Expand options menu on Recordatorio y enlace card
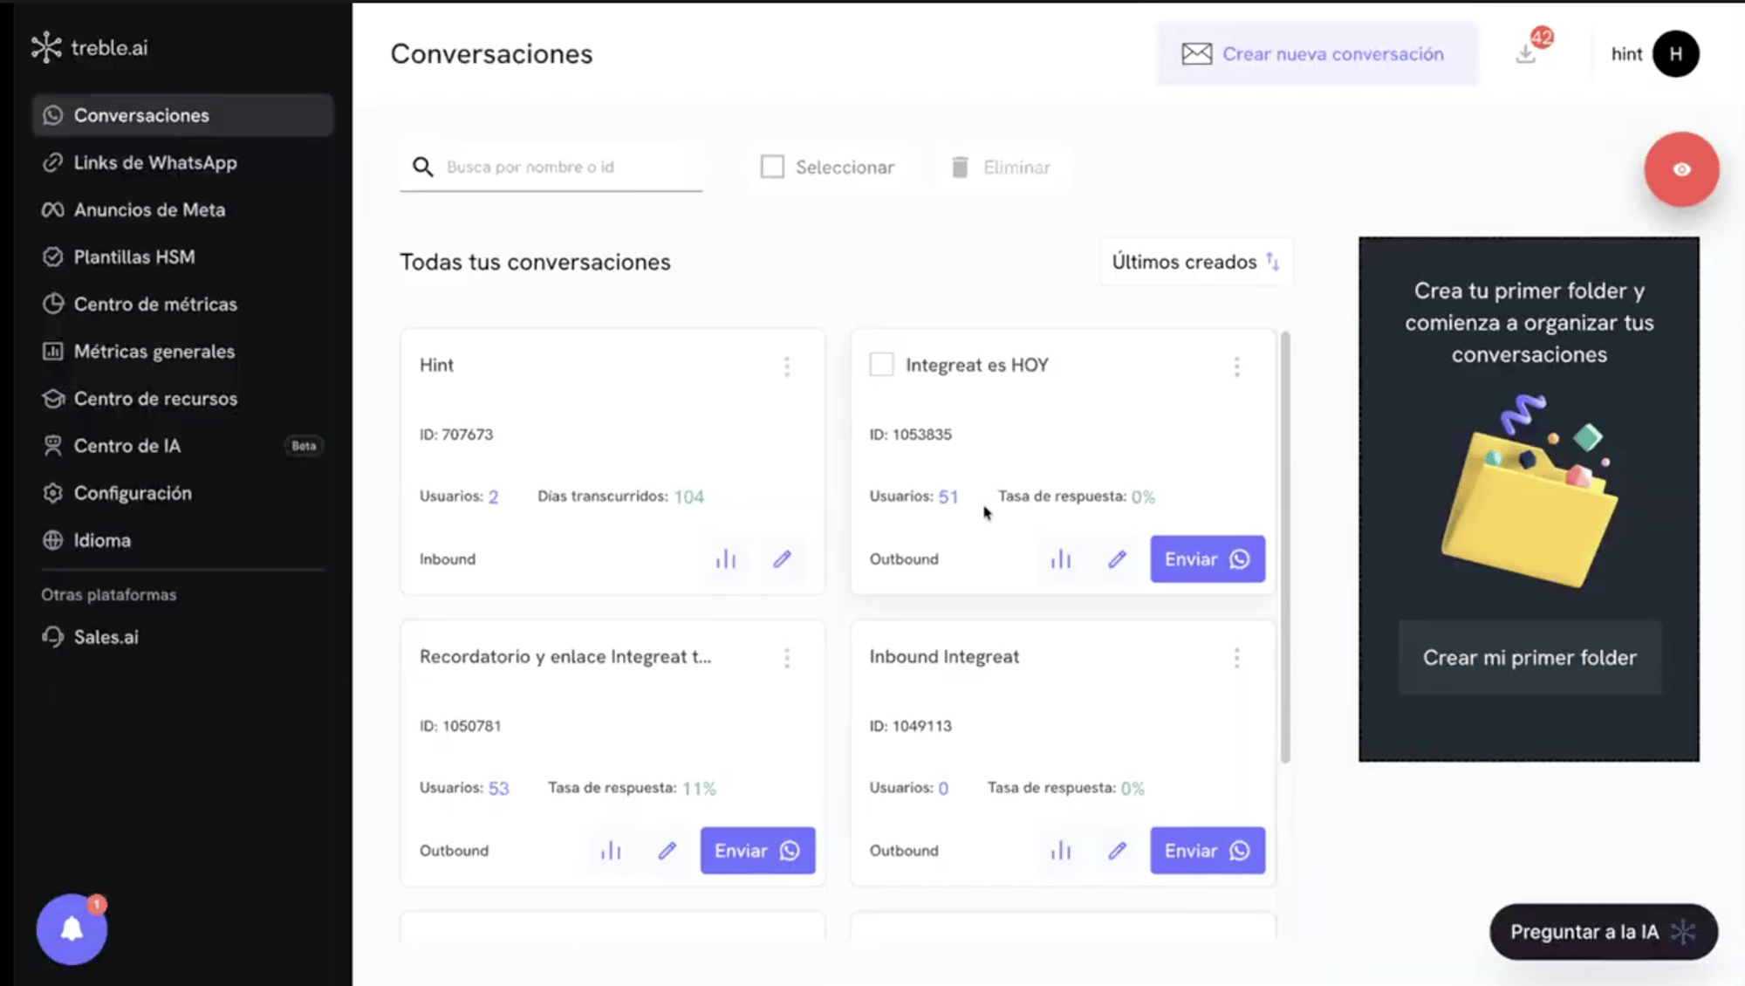 [x=787, y=658]
